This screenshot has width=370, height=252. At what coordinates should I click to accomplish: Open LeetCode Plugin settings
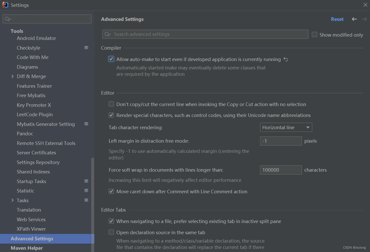click(35, 114)
